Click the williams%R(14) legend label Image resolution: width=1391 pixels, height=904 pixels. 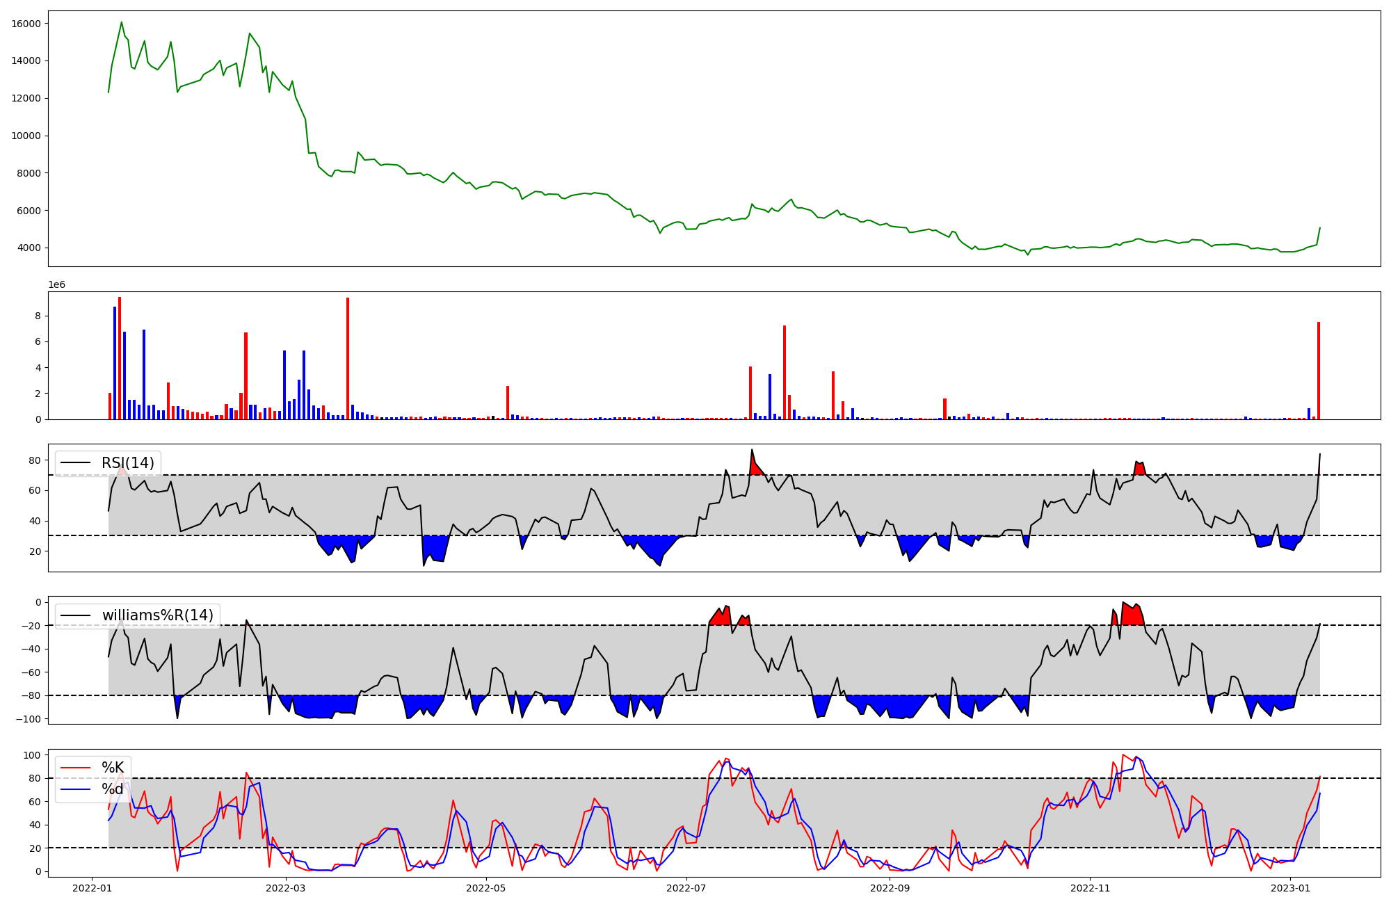[157, 615]
